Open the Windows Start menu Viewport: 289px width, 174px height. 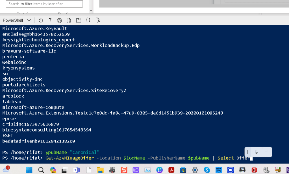(29, 170)
